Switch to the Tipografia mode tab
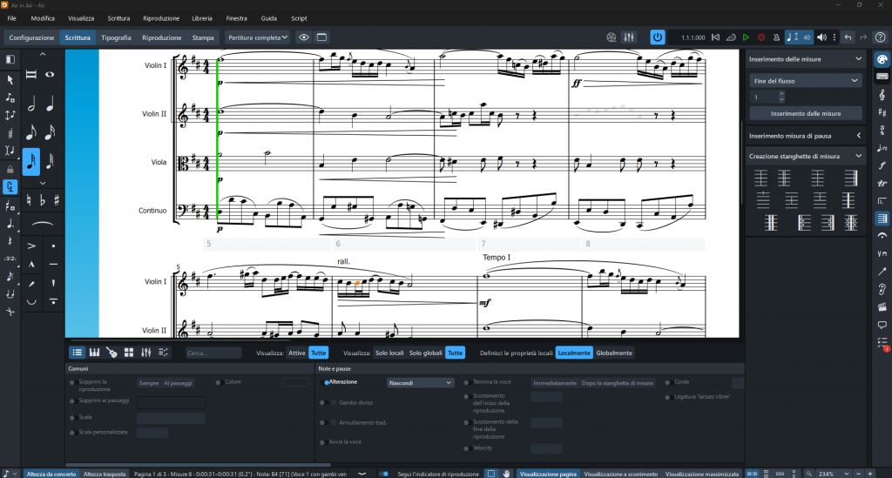This screenshot has height=478, width=892. pyautogui.click(x=116, y=37)
